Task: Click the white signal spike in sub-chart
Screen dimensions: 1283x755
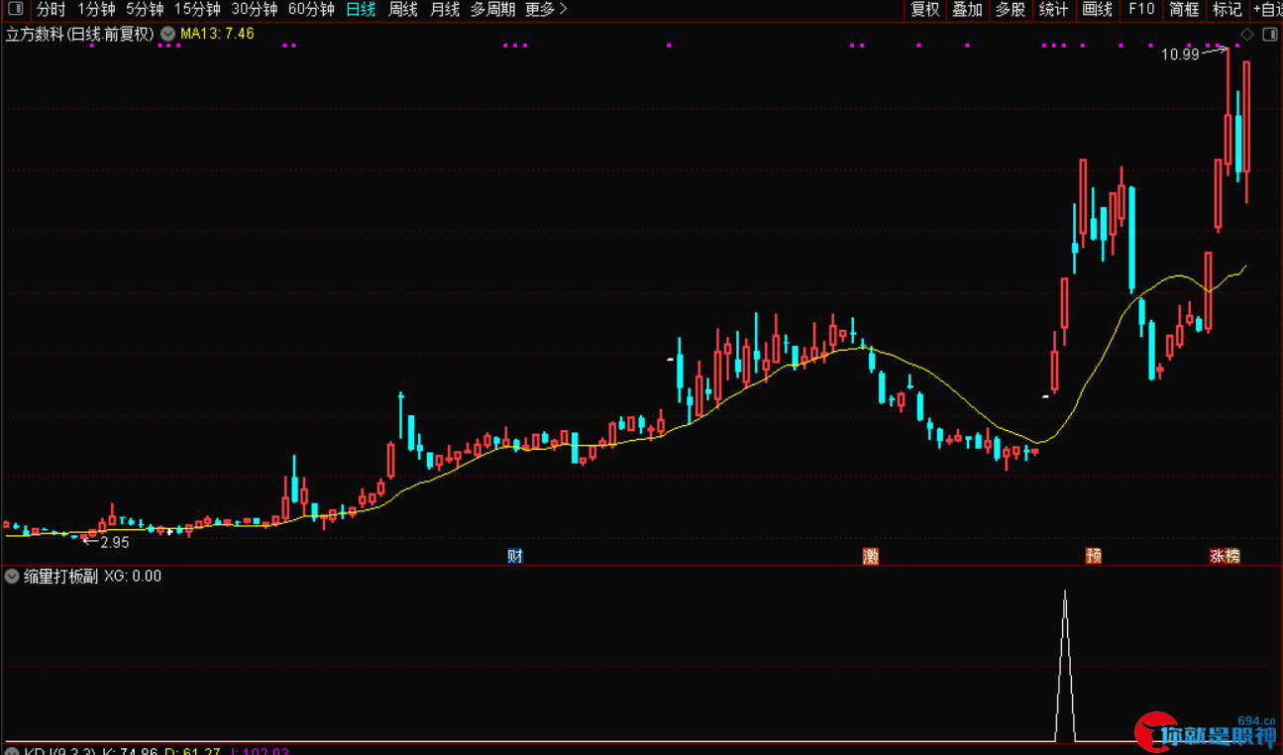Action: [1065, 666]
